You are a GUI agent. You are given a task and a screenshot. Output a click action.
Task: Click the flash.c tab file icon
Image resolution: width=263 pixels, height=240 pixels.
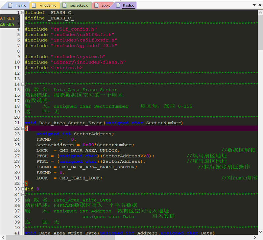pyautogui.click(x=118, y=5)
